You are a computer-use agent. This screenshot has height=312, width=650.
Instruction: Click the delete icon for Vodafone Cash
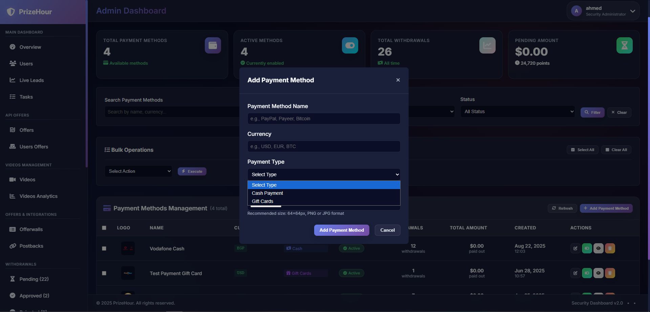point(610,248)
